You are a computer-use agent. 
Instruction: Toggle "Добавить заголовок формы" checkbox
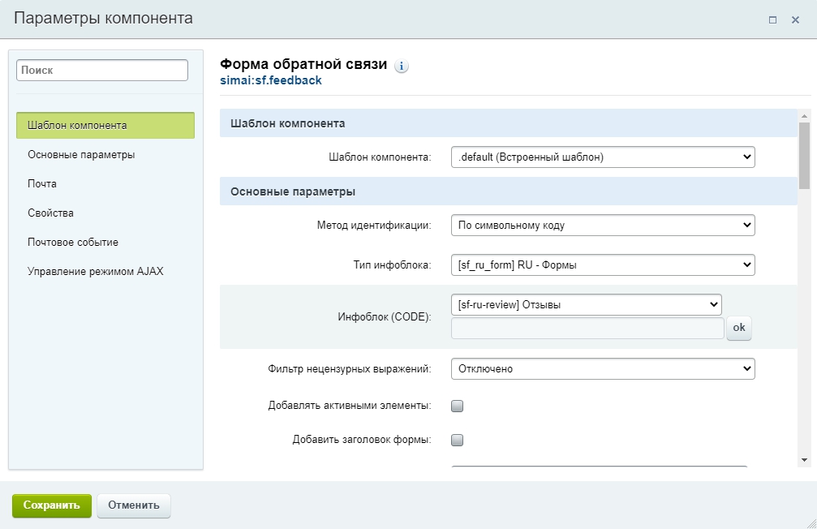tap(457, 441)
